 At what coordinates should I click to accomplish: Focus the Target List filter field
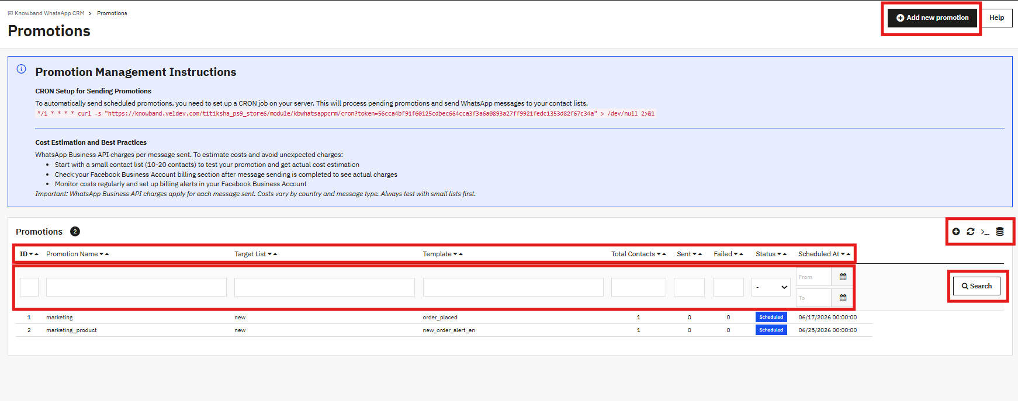pos(324,287)
